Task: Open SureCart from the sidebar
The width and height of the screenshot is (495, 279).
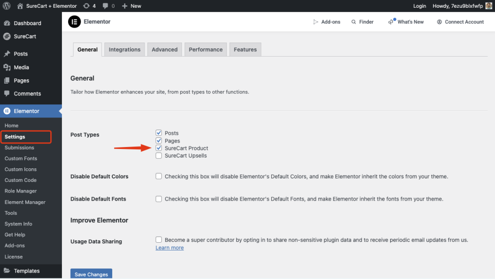Action: (x=25, y=36)
